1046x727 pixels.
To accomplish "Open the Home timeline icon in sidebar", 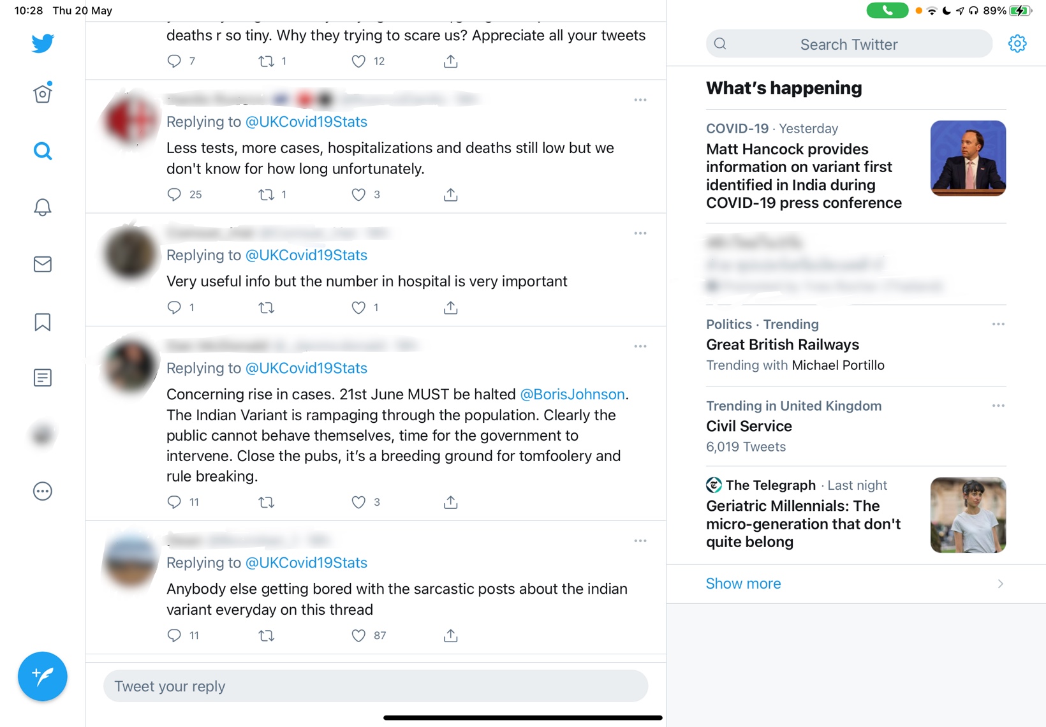I will [43, 93].
